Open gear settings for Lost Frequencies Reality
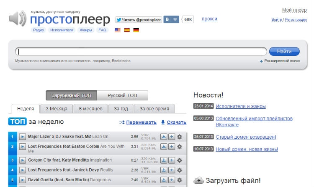 click(180, 170)
